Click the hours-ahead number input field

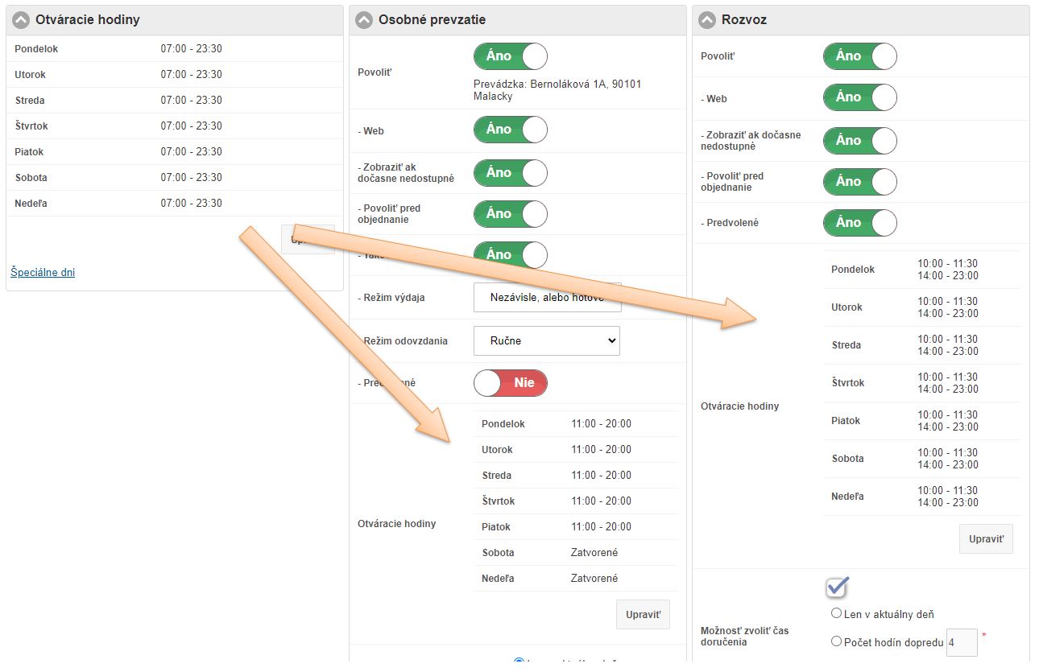[x=961, y=643]
